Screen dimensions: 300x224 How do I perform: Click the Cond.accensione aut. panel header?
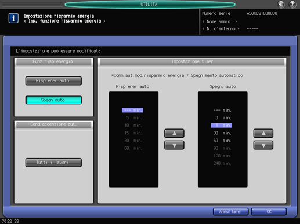(53, 124)
